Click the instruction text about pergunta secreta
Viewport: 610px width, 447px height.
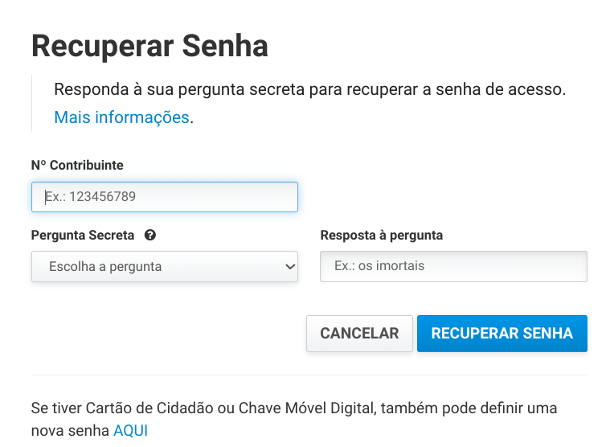coord(310,89)
